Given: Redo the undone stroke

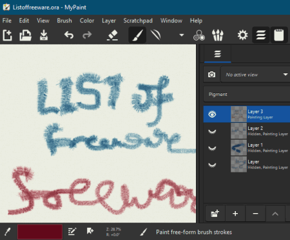Looking at the screenshot, I should point(87,35).
